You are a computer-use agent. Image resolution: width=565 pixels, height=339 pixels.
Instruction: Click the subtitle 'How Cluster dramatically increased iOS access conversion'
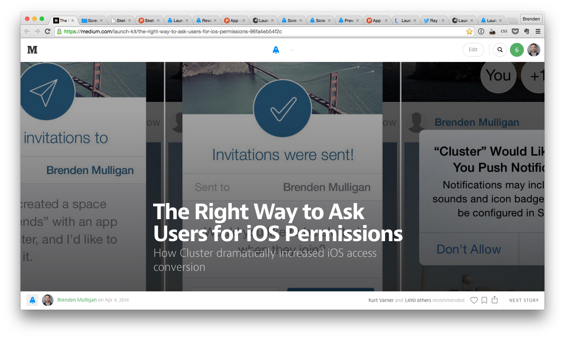point(265,260)
